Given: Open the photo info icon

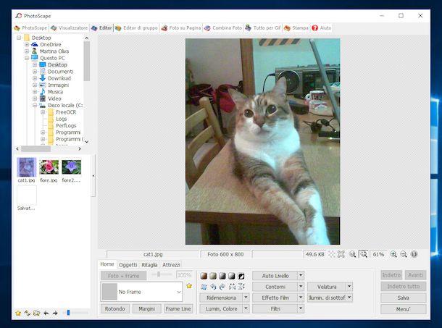Looking at the screenshot, I should [x=414, y=254].
